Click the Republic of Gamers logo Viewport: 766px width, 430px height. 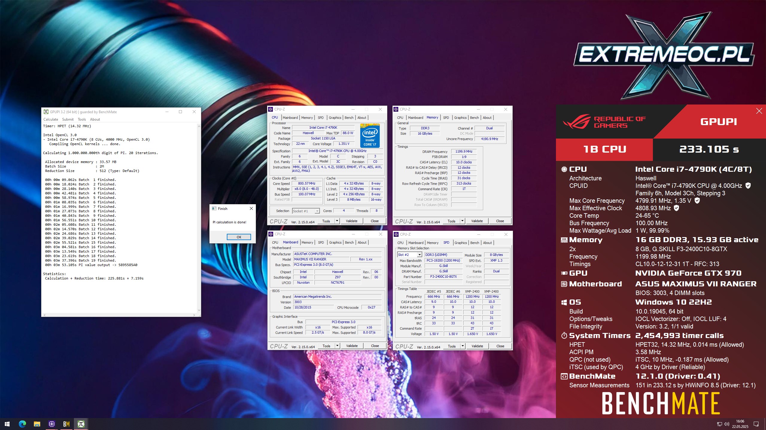pos(604,122)
